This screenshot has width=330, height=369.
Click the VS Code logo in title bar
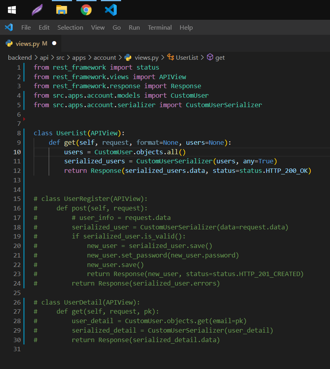click(9, 27)
